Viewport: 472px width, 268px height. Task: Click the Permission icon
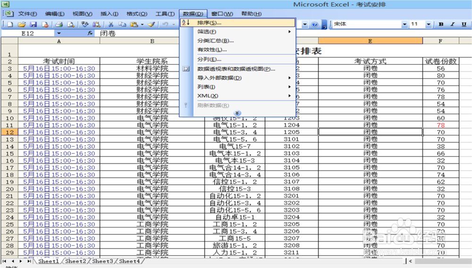pos(45,25)
